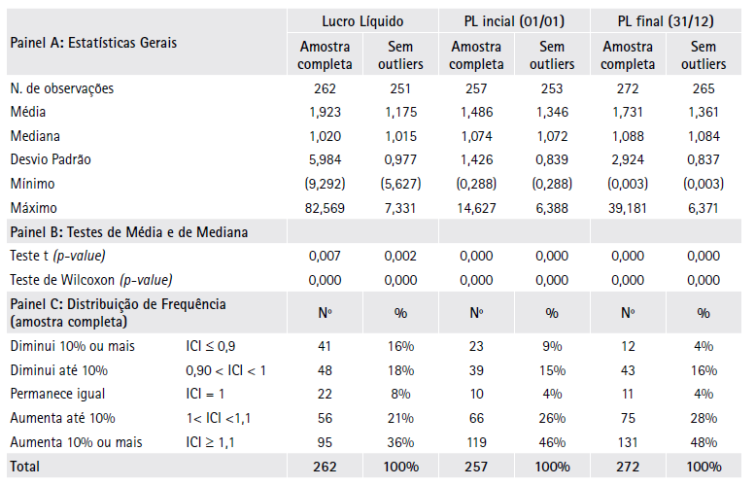Image resolution: width=755 pixels, height=486 pixels.
Task: Click the Teste t (p-value) label
Action: click(57, 256)
